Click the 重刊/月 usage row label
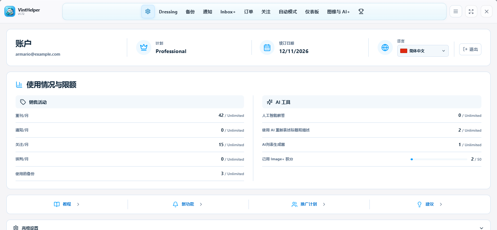497x230 pixels. click(x=22, y=116)
